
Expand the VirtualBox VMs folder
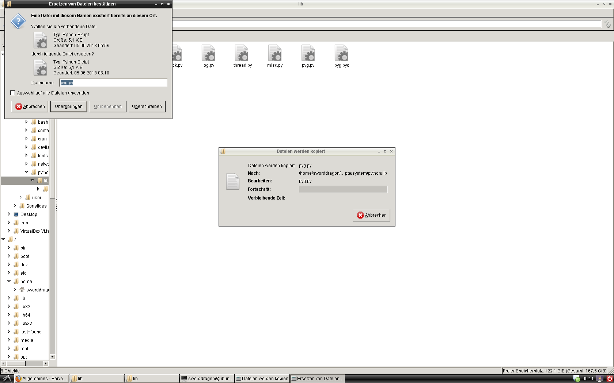[x=9, y=231]
